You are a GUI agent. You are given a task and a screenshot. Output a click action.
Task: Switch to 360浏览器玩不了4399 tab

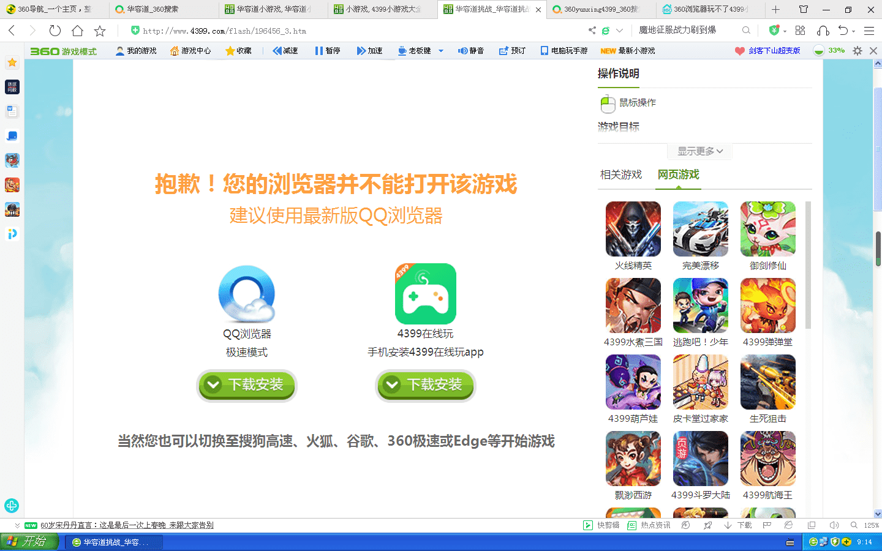pos(710,9)
